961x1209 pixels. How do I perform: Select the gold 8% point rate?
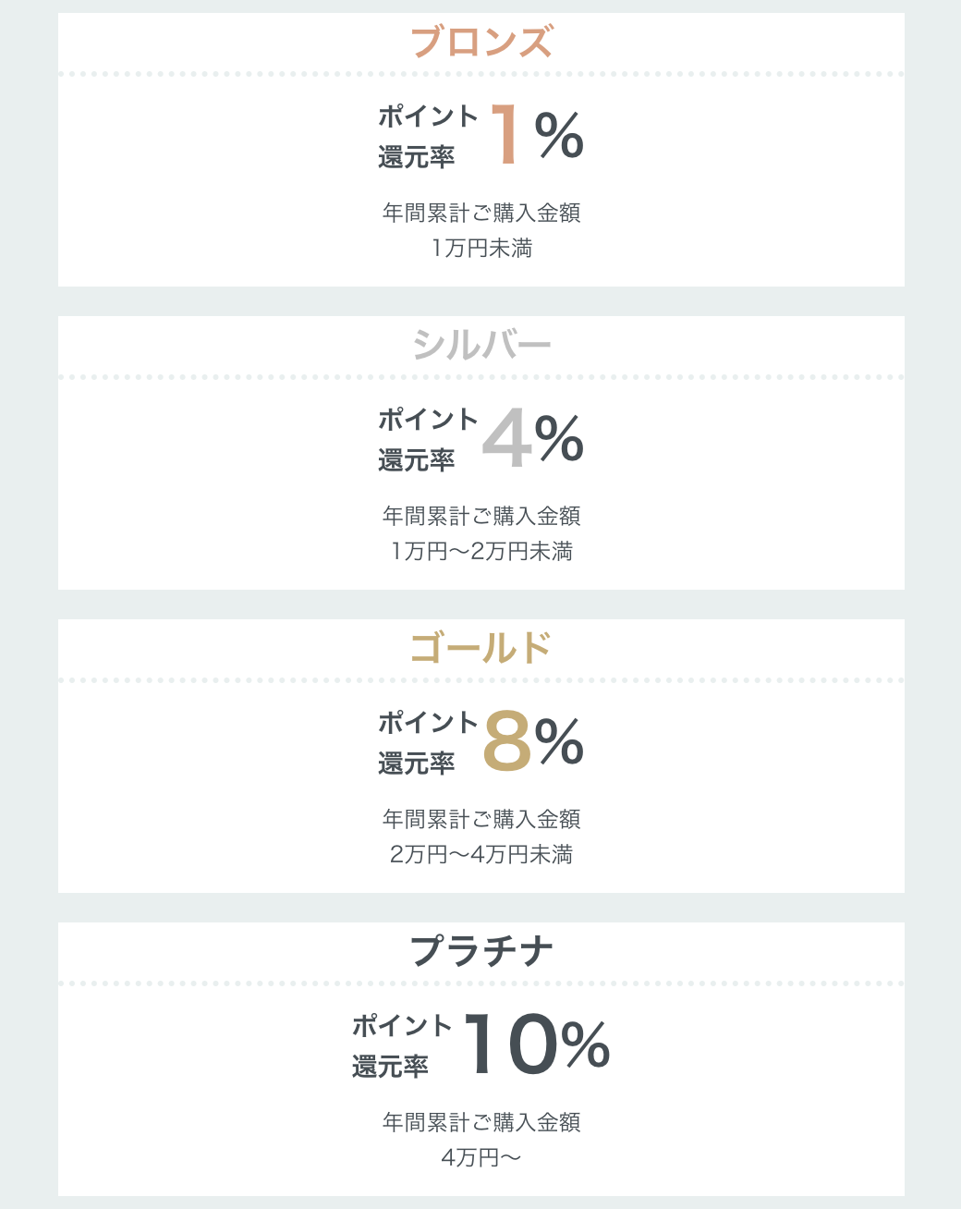point(533,742)
